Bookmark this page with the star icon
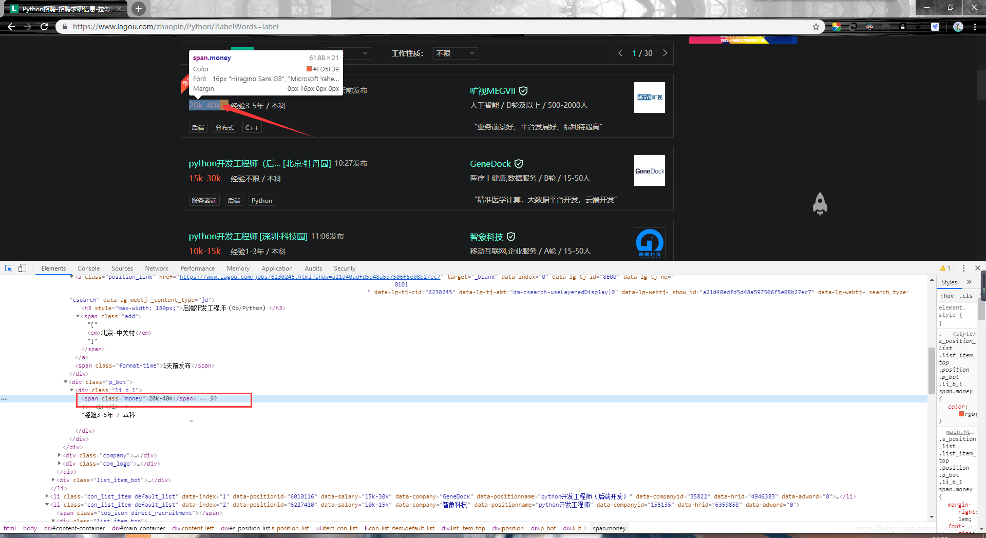Image resolution: width=986 pixels, height=538 pixels. pos(816,27)
